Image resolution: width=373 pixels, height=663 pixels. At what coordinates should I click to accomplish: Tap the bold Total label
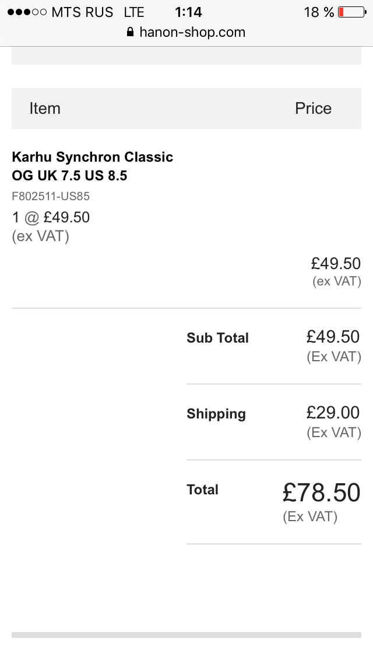coord(202,490)
